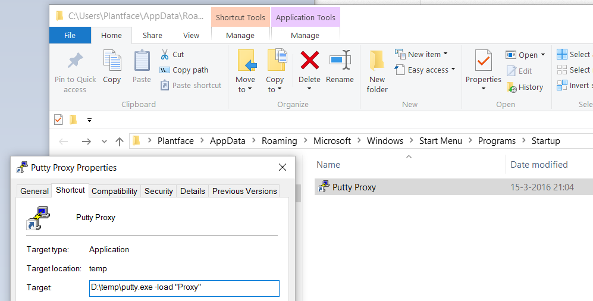Click the Copy icon in Clipboard group
Screen dimensions: 593x301
[112, 60]
